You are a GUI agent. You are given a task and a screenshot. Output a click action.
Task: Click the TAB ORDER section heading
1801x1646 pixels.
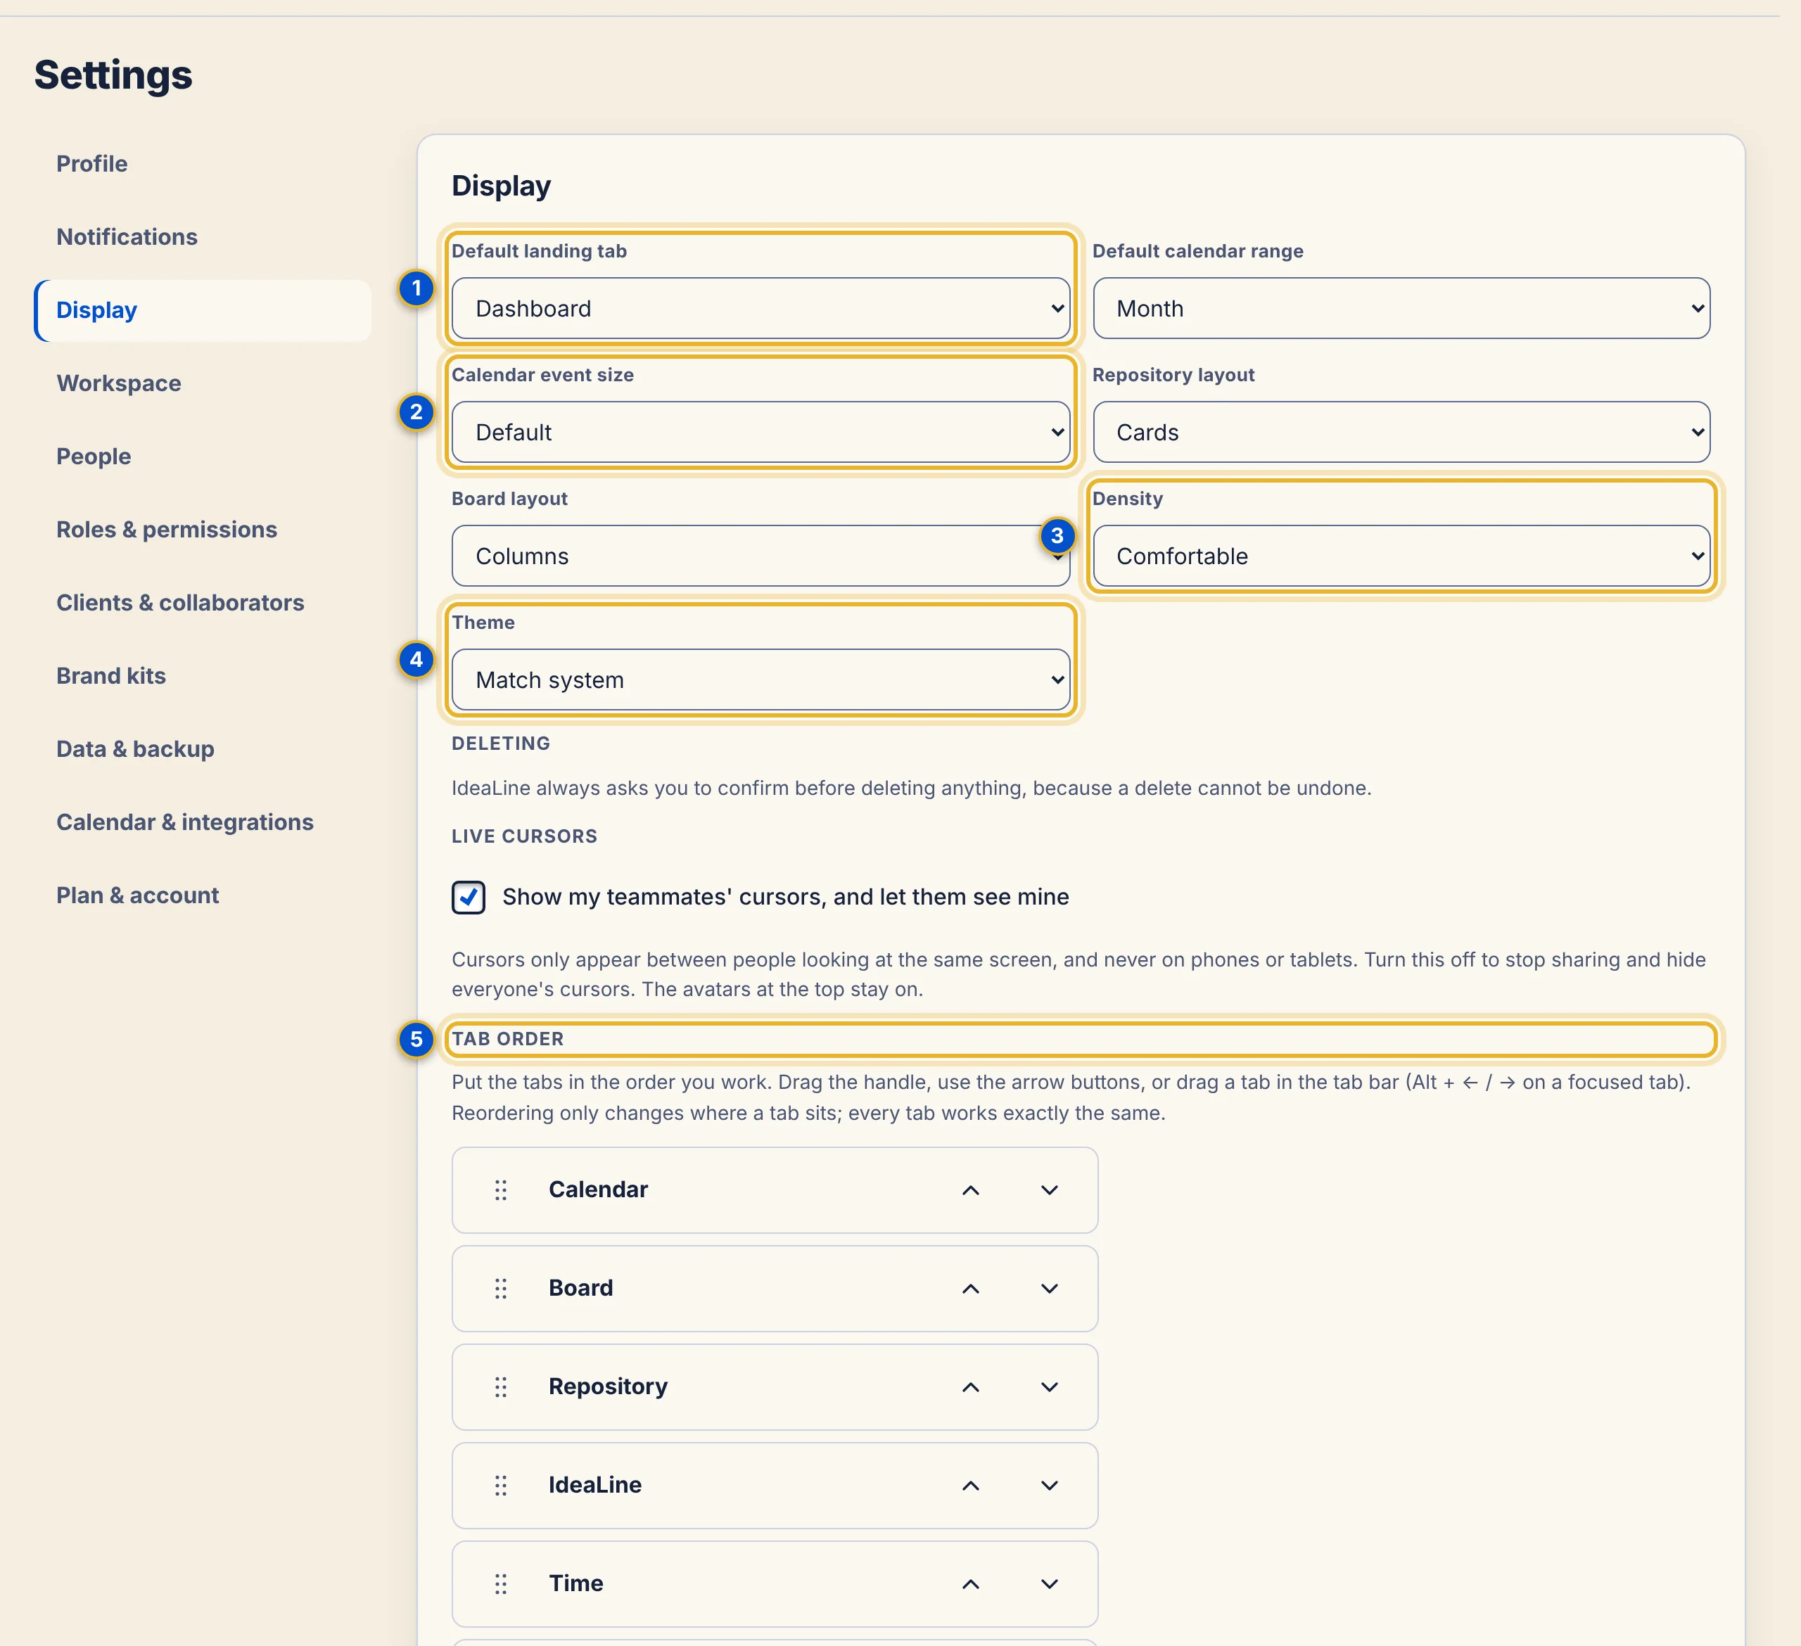point(507,1039)
